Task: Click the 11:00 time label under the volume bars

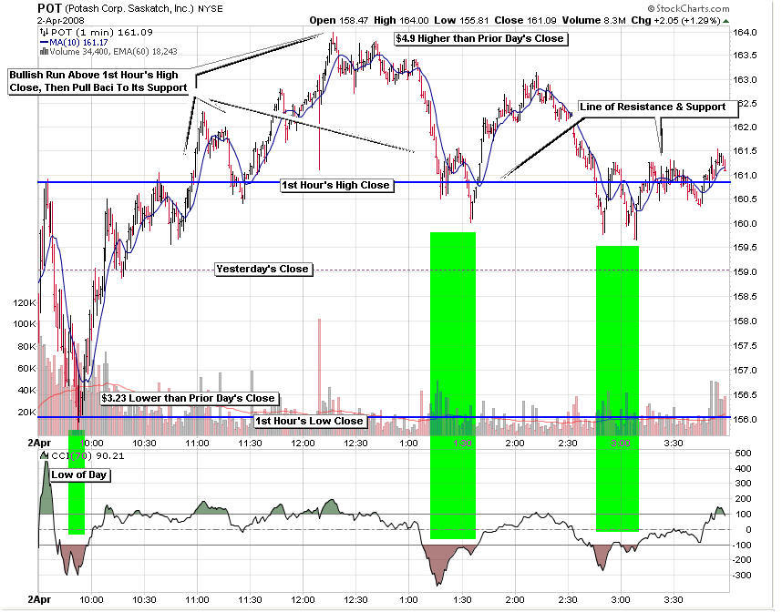Action: (x=197, y=443)
